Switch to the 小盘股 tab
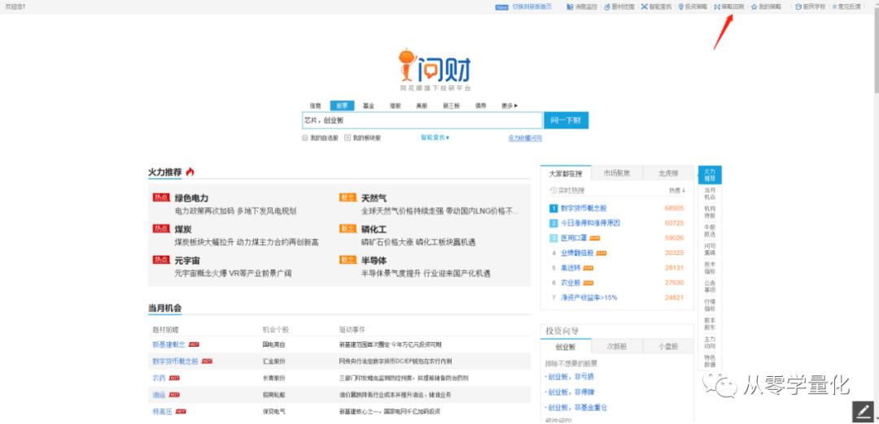Screen dimensions: 879x424 click(x=668, y=346)
